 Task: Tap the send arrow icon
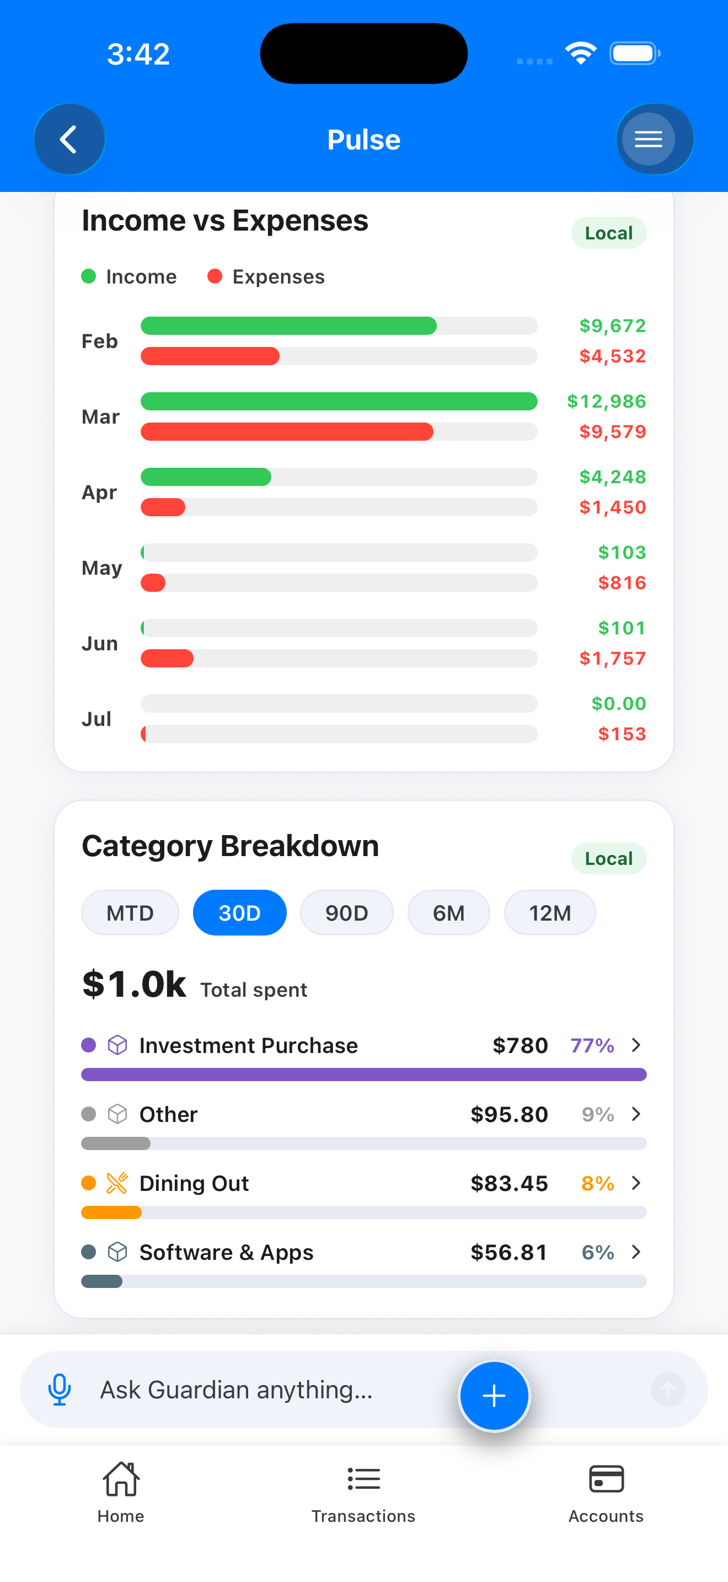click(668, 1390)
